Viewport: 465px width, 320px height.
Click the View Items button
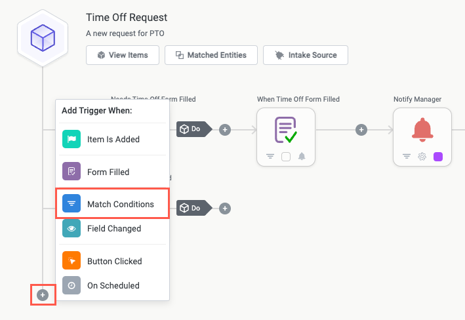(x=122, y=55)
